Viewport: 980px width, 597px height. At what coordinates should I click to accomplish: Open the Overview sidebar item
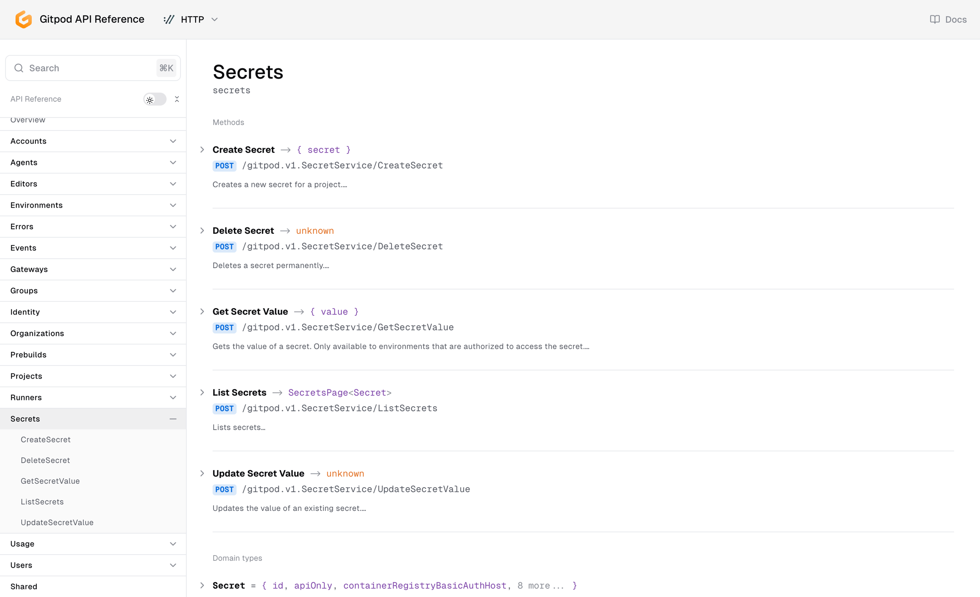point(28,120)
